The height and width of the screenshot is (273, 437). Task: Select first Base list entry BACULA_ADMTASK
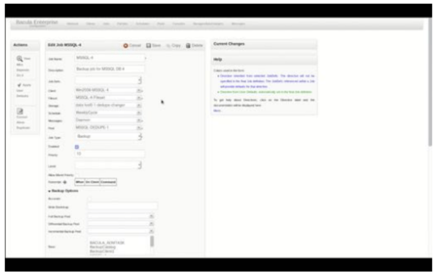pos(107,243)
